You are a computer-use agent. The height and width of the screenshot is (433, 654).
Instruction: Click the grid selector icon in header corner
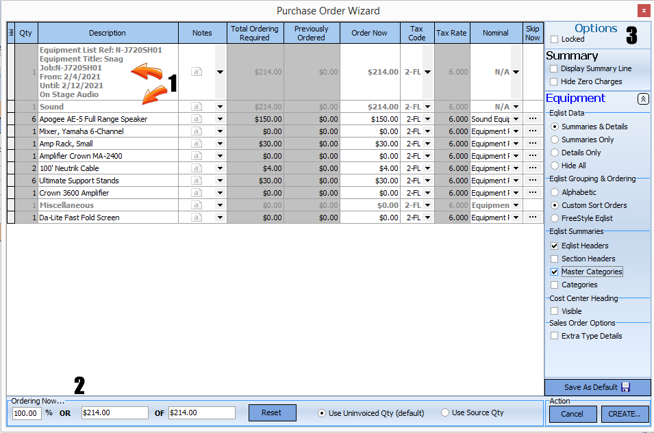11,32
